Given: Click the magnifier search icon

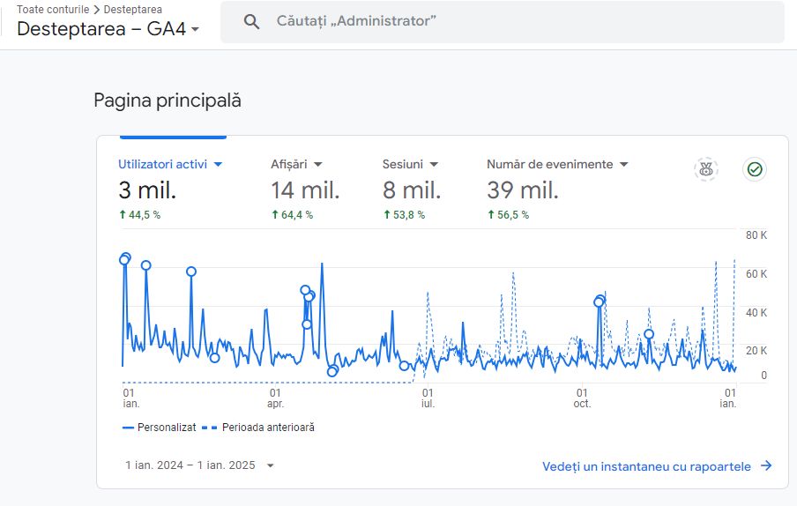Looking at the screenshot, I should click(x=251, y=22).
